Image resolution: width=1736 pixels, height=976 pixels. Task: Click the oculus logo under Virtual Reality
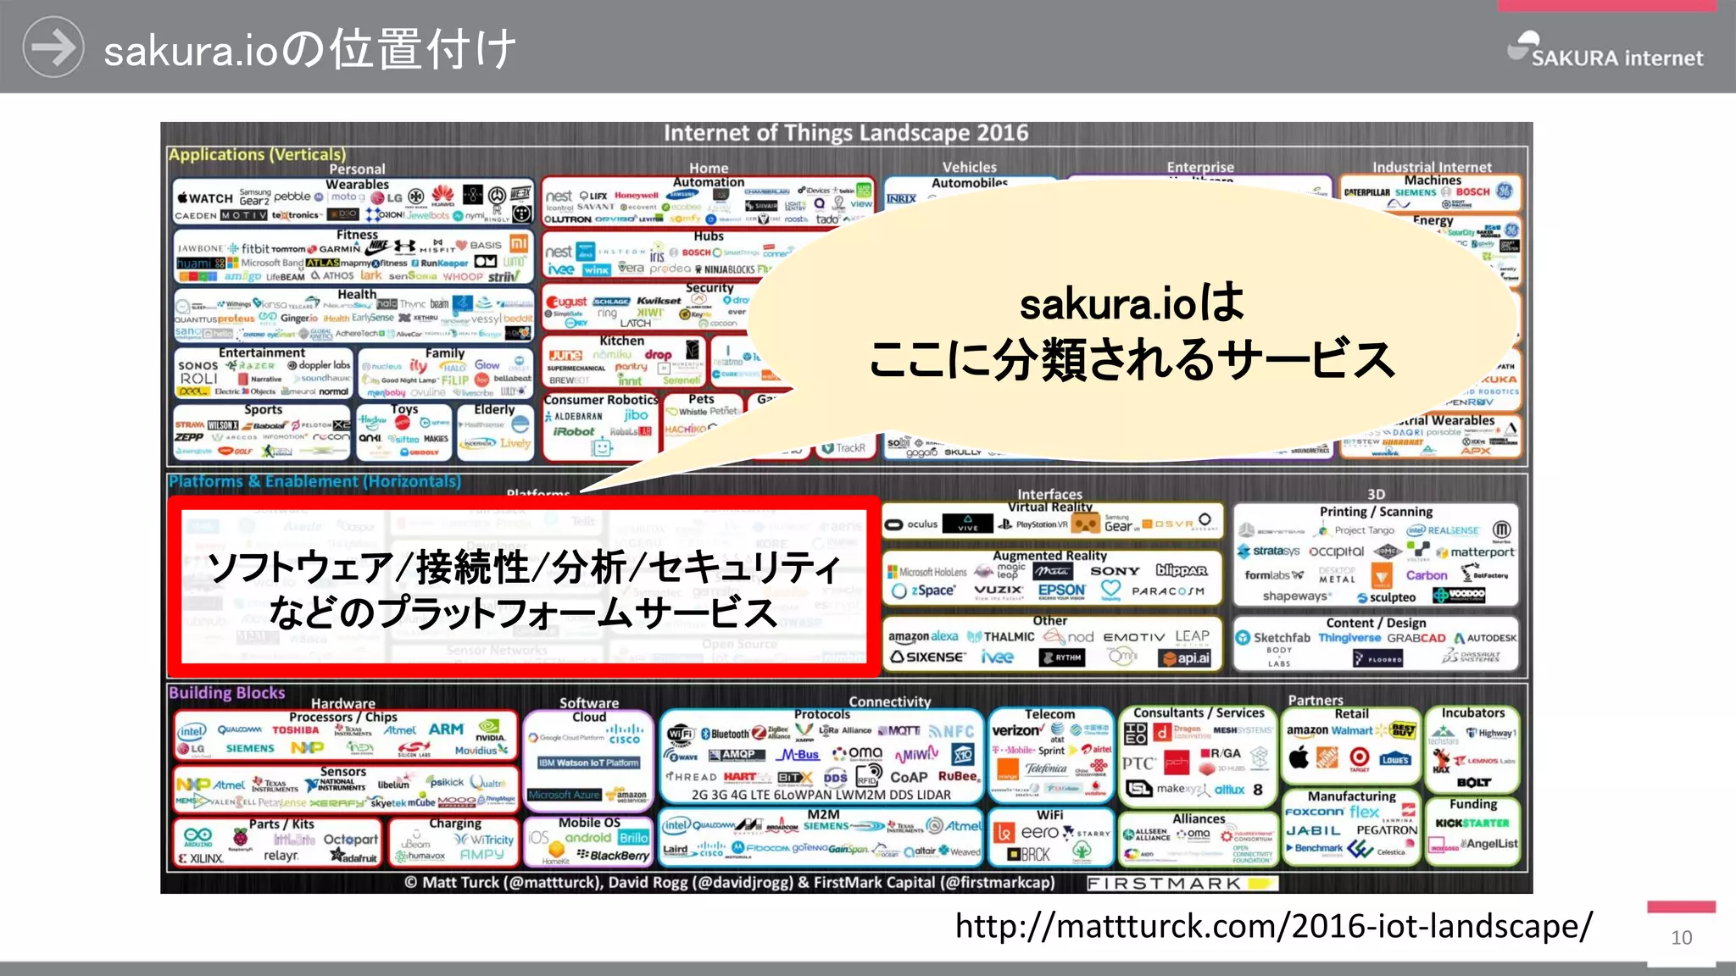click(x=912, y=524)
